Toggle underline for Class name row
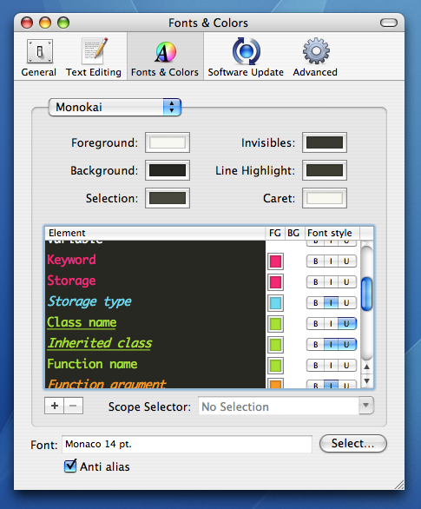 [346, 324]
